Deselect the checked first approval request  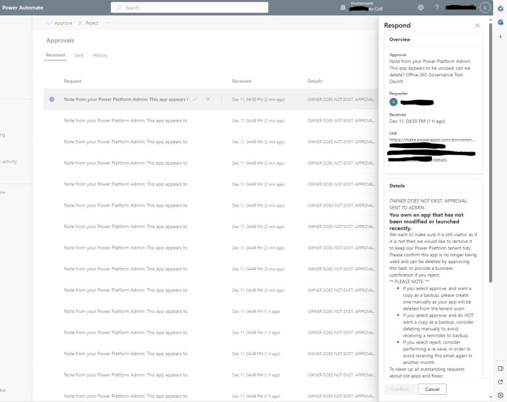pyautogui.click(x=52, y=99)
